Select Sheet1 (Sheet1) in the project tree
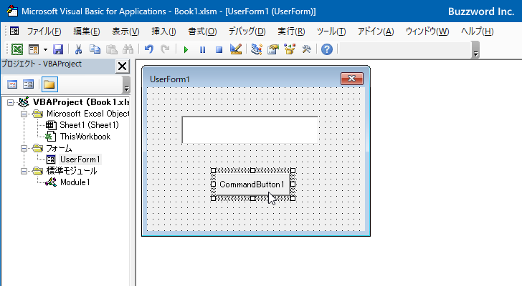 89,125
